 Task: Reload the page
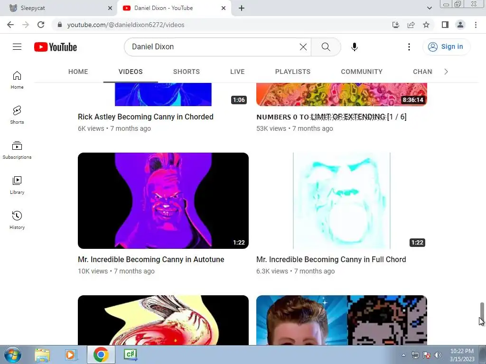click(41, 25)
